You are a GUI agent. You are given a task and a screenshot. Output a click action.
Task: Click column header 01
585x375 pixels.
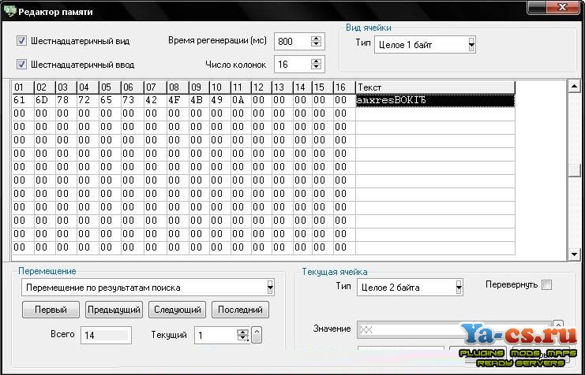point(23,87)
